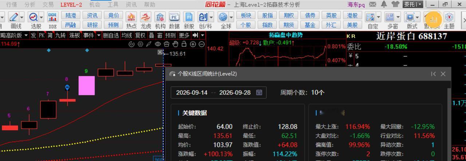Expand the 事件 dropdown arrow
Screen dimensions: 466x161
point(98,35)
